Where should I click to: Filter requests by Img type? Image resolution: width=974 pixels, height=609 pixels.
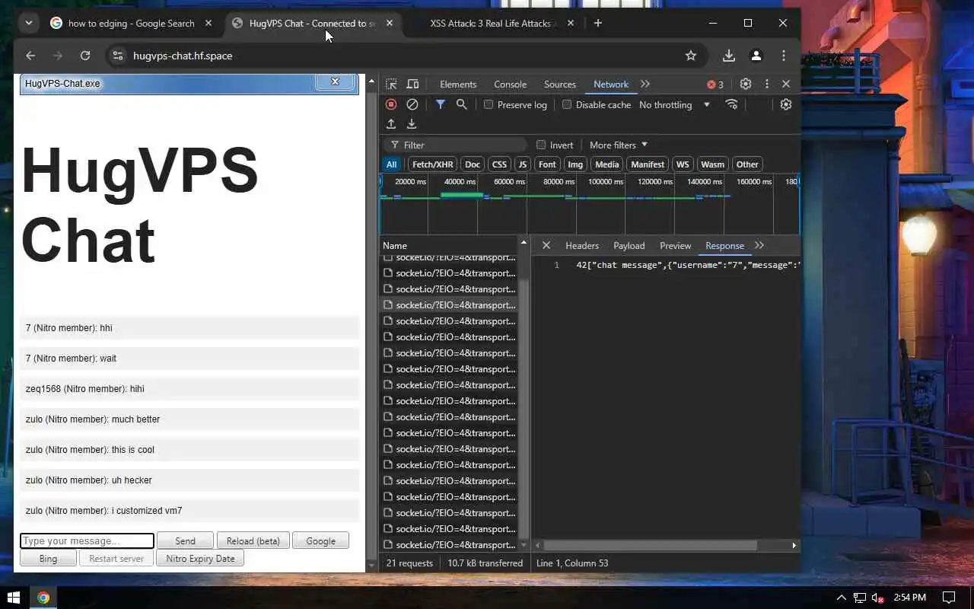click(575, 164)
